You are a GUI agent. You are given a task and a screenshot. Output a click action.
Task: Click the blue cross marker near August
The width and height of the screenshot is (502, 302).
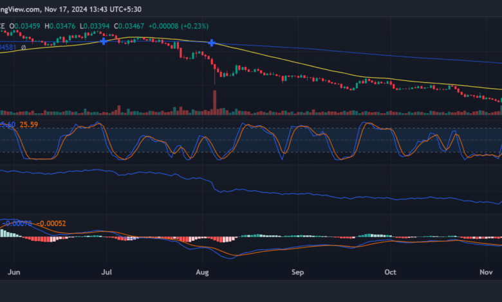[x=211, y=43]
